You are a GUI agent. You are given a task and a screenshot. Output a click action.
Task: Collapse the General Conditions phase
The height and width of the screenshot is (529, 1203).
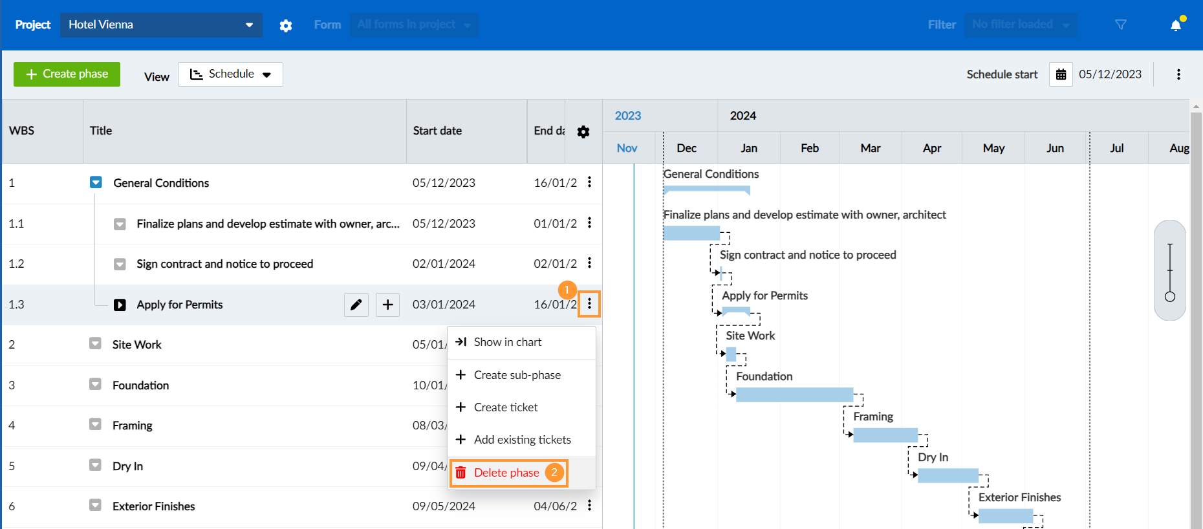[96, 182]
